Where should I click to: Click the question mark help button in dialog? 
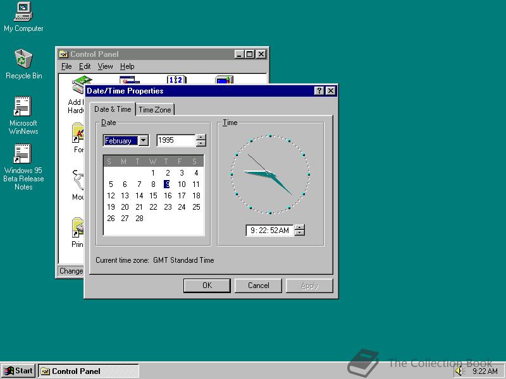pos(319,91)
